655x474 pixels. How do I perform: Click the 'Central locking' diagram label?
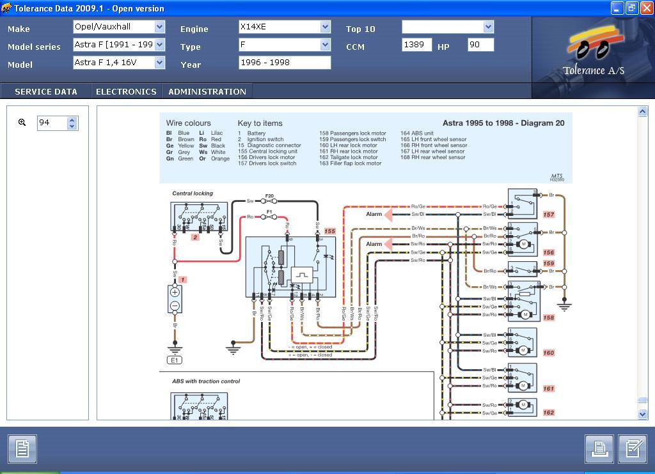point(193,193)
